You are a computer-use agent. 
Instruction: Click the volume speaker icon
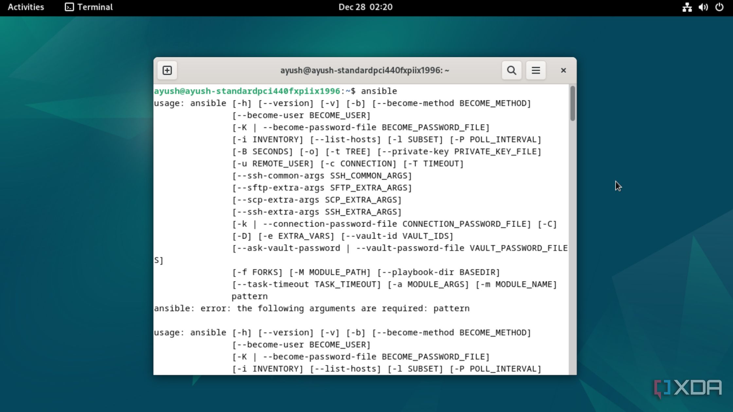pos(703,7)
